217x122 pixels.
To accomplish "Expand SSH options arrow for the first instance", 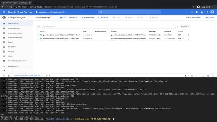I will pyautogui.click(x=183, y=35).
